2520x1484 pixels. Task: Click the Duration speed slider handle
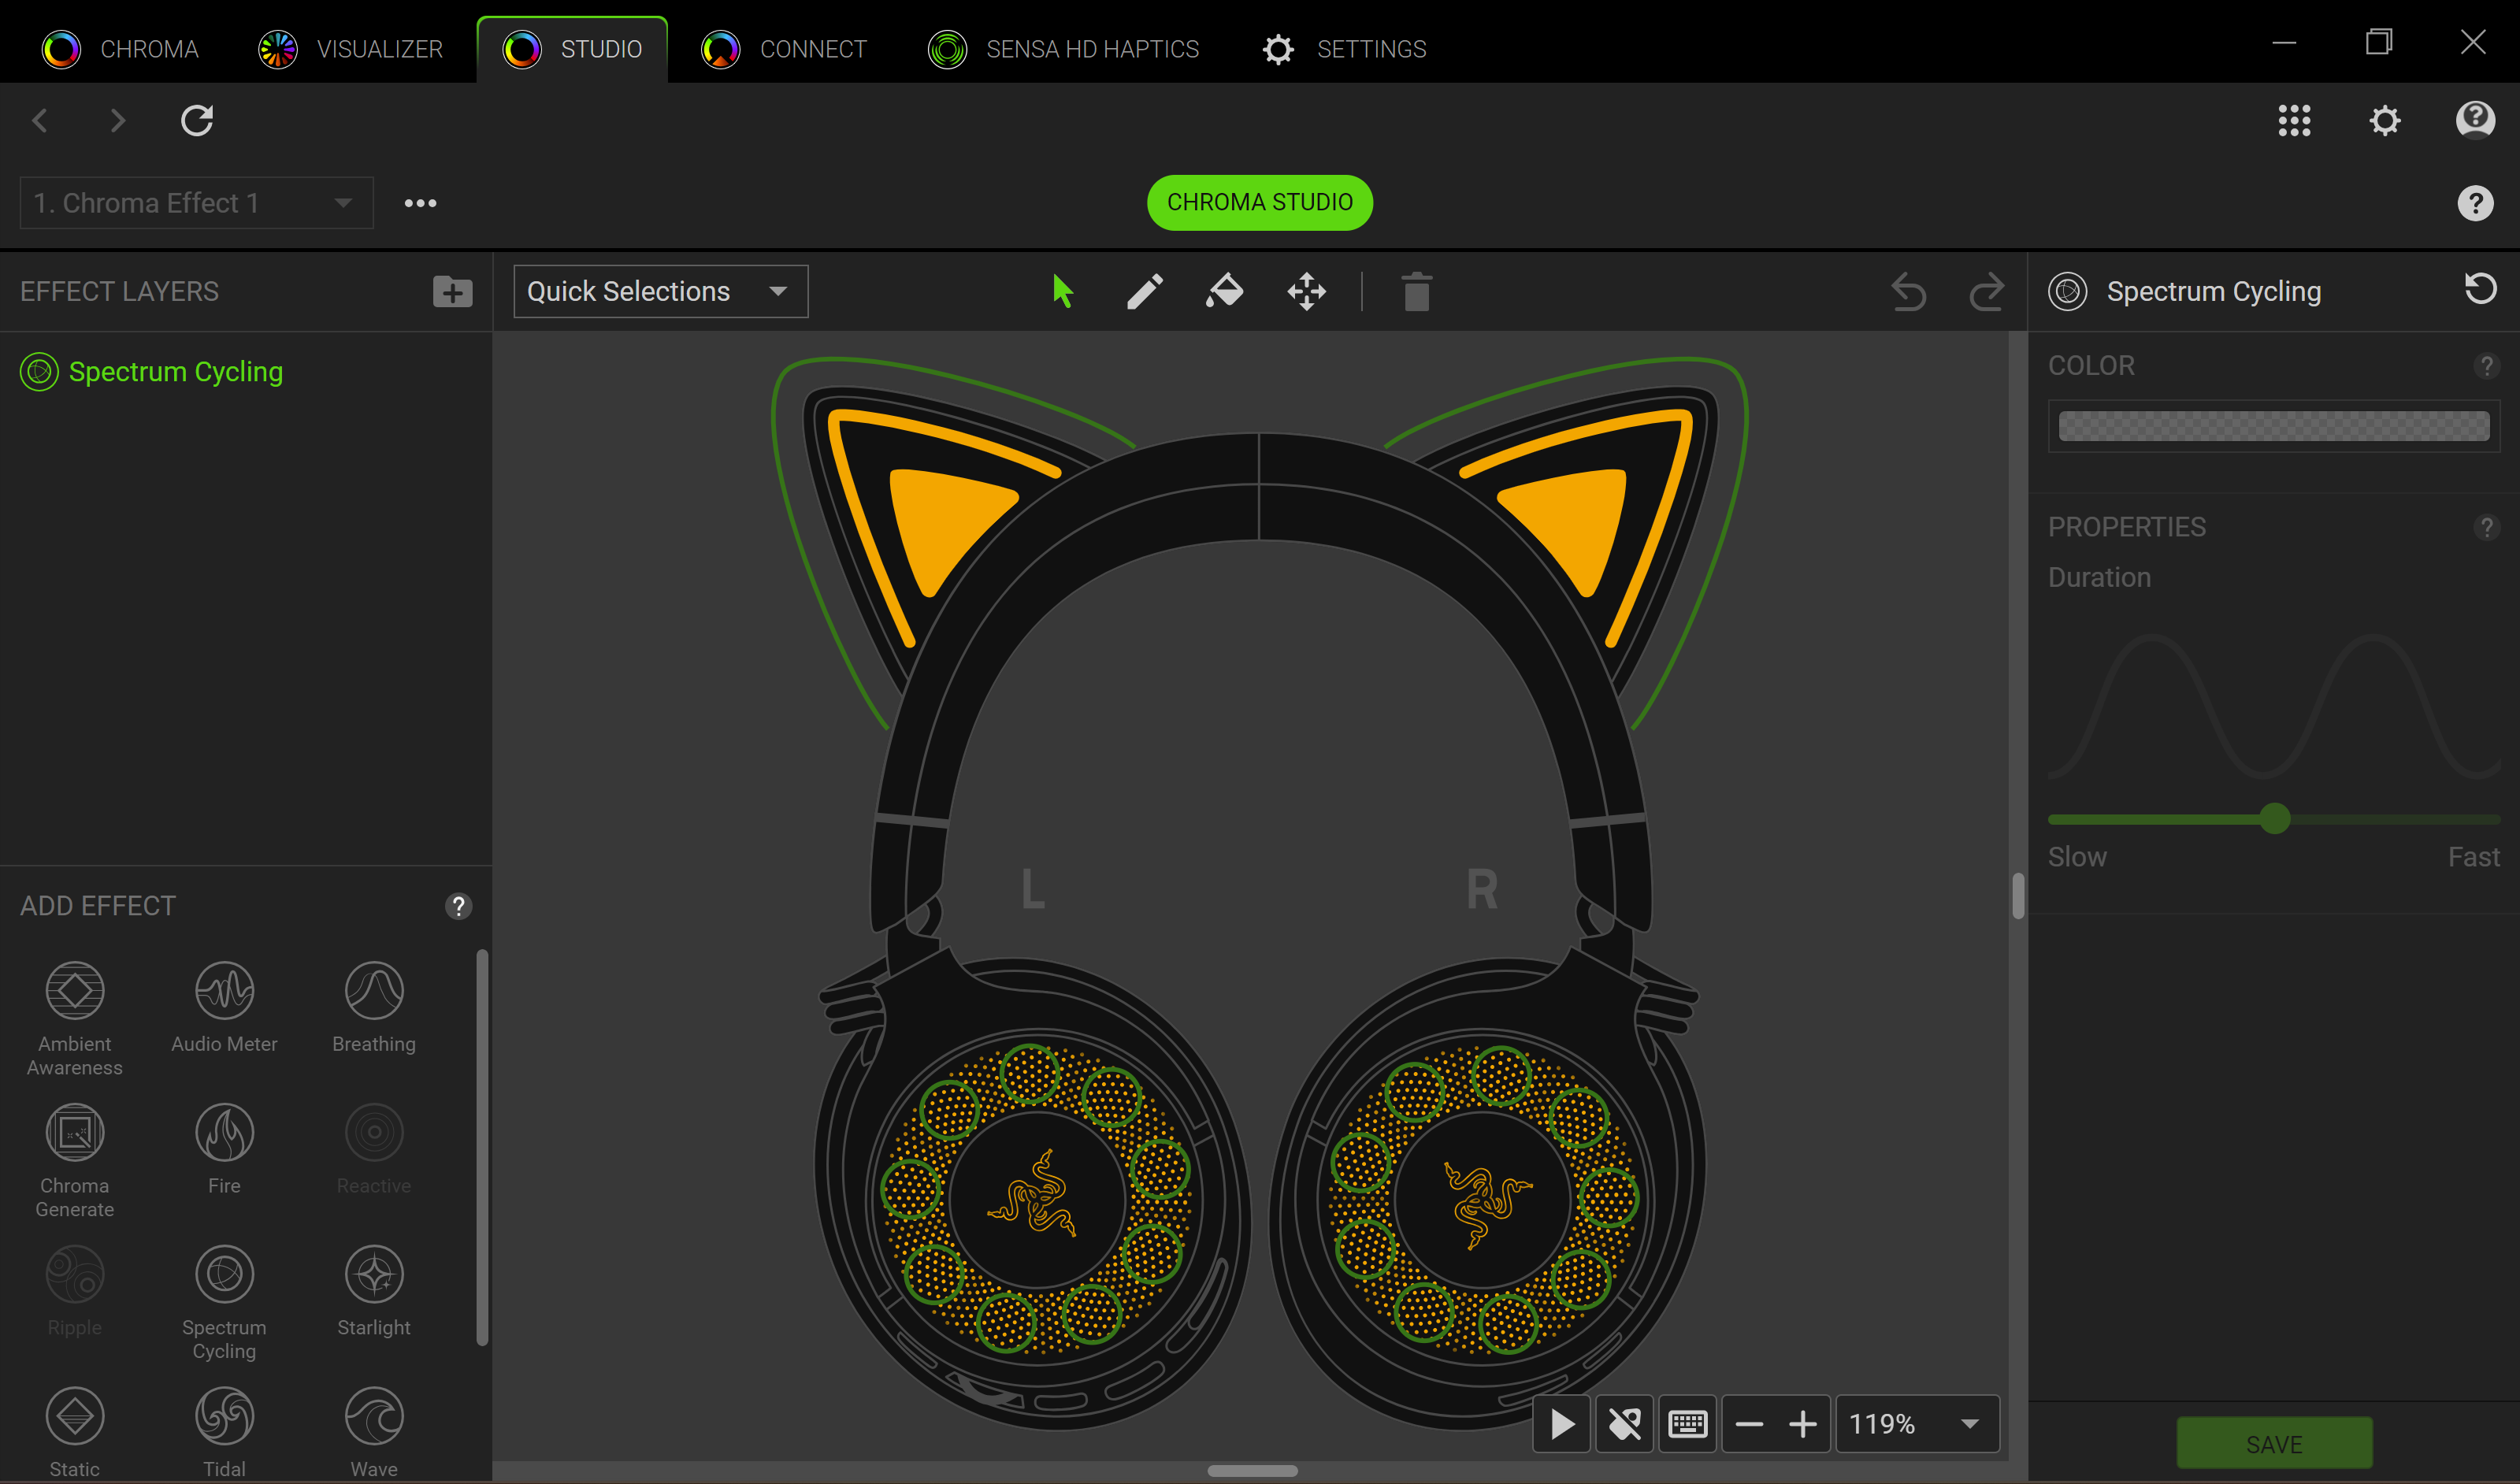(2275, 818)
